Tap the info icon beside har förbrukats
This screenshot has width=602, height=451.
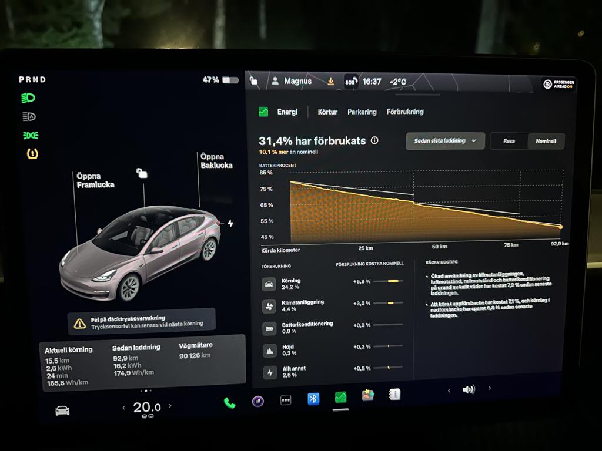click(374, 141)
